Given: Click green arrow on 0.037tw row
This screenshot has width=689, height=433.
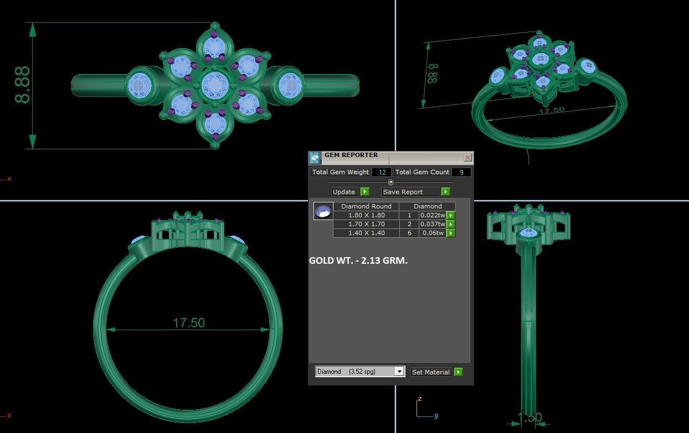Looking at the screenshot, I should pyautogui.click(x=451, y=224).
